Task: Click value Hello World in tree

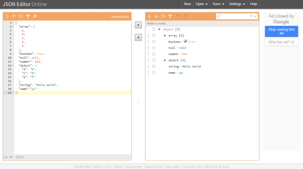Action: (x=191, y=67)
